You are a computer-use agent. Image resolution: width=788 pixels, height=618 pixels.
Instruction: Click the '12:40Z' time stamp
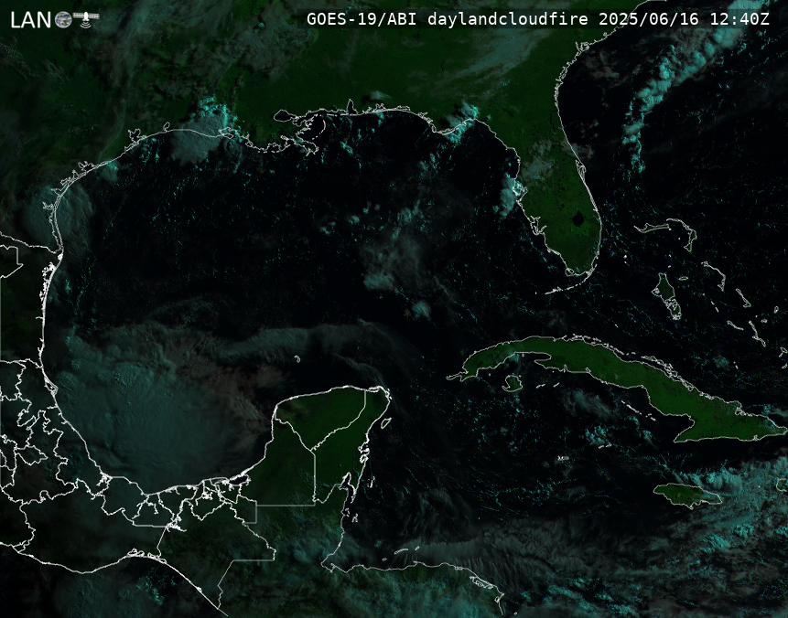click(x=739, y=19)
